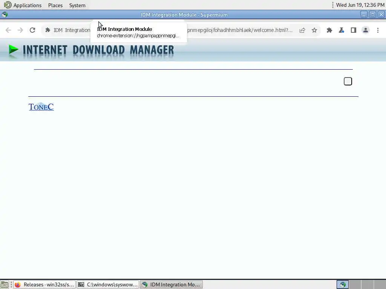Click the clock showing Wed Jun 19
The height and width of the screenshot is (289, 386).
[x=360, y=5]
